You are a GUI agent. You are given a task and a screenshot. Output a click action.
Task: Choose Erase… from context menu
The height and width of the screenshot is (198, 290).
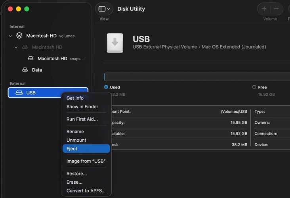pyautogui.click(x=86, y=182)
